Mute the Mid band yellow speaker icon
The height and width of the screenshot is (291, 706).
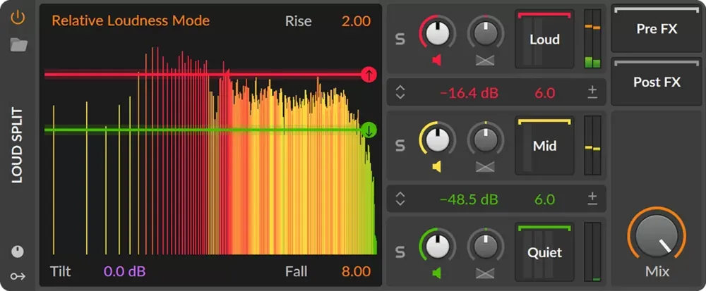tap(437, 166)
